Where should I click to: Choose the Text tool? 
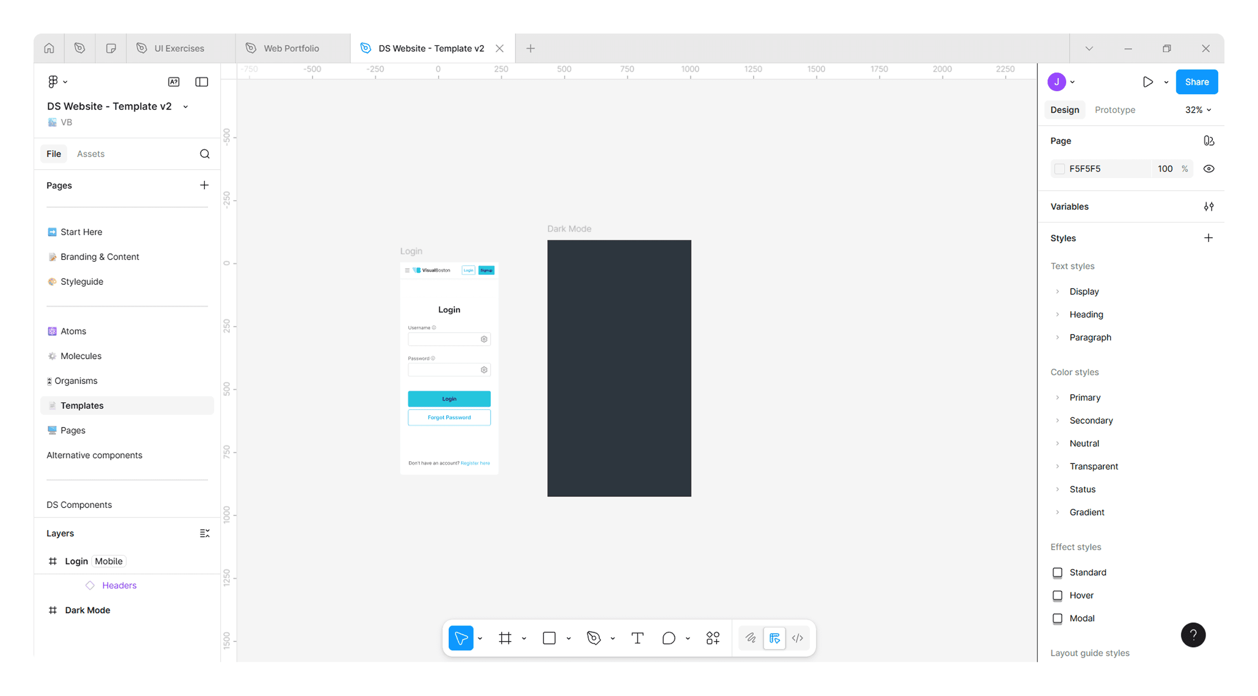tap(637, 638)
